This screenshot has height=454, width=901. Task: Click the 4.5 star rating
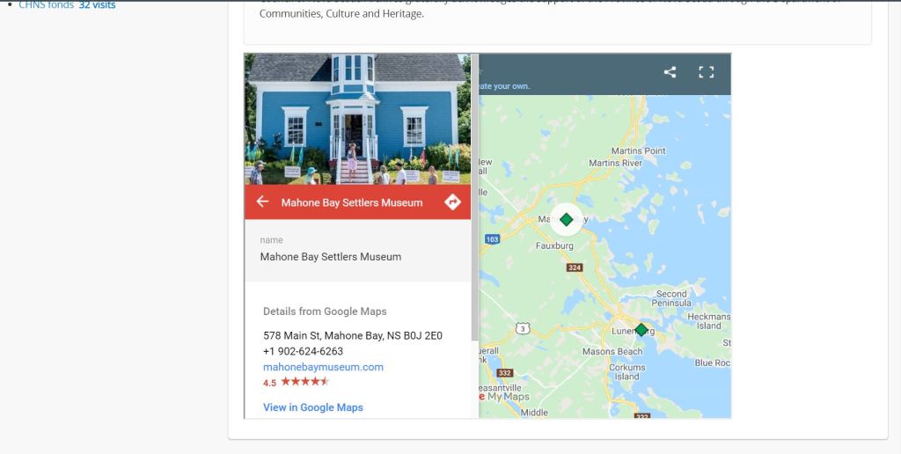click(x=297, y=382)
